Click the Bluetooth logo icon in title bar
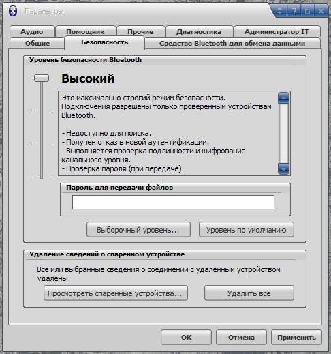The height and width of the screenshot is (354, 331). [13, 11]
